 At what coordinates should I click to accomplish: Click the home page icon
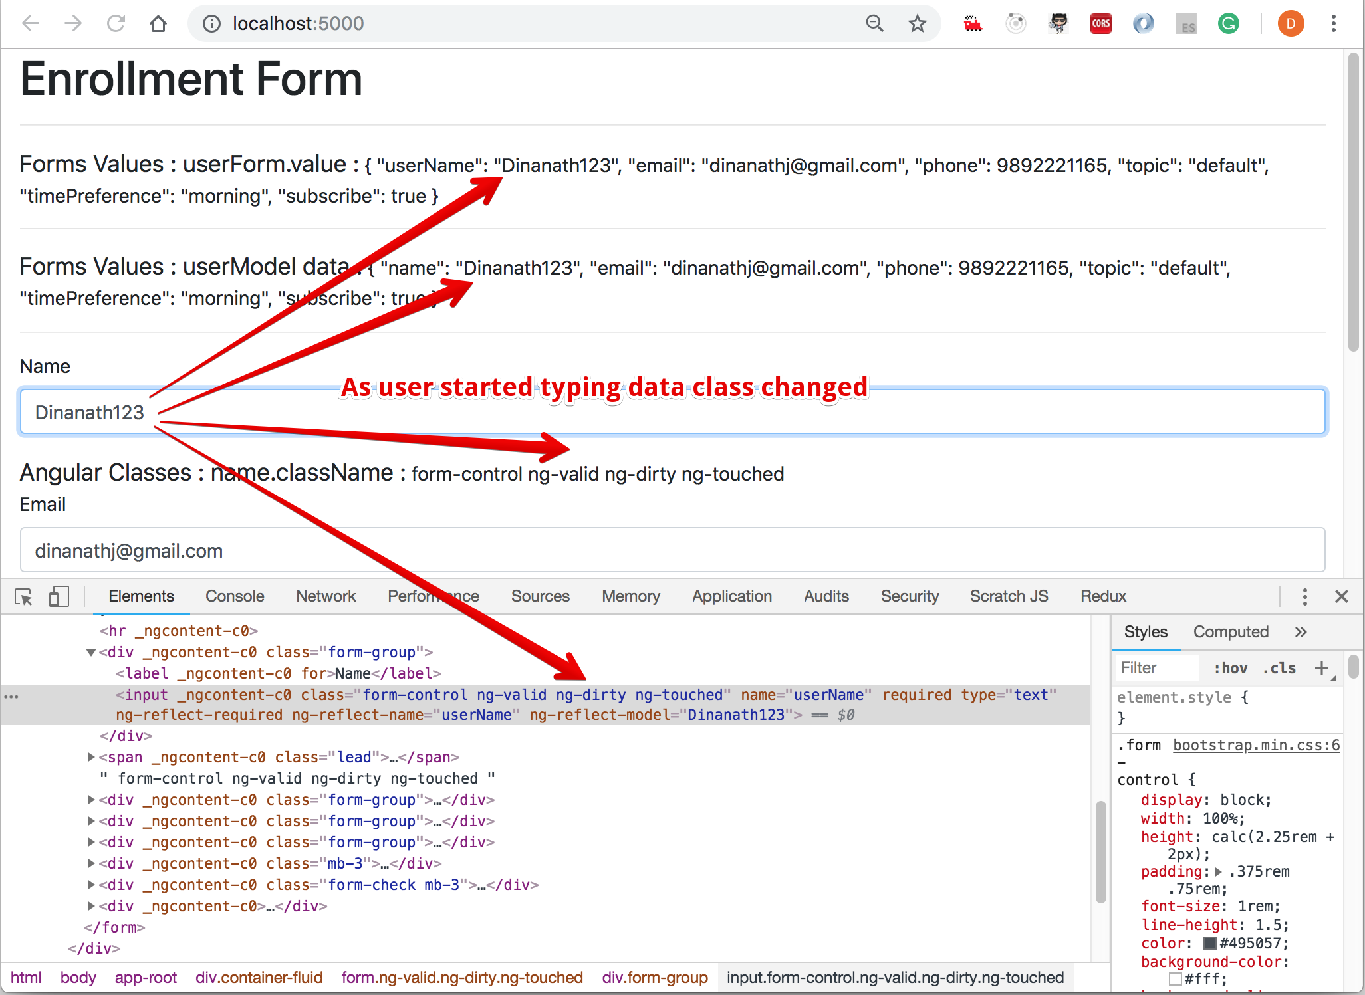(x=158, y=24)
